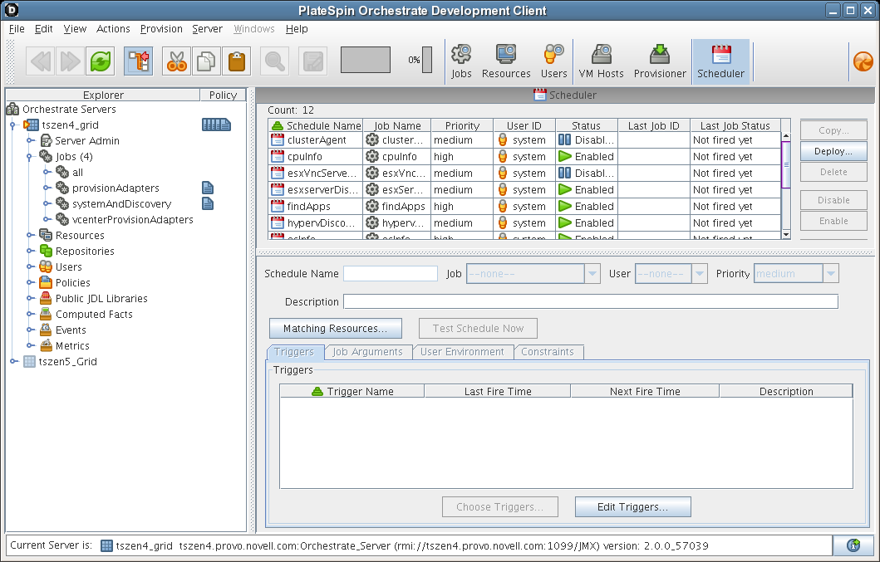
Task: Click the info icon in status bar
Action: pos(853,545)
